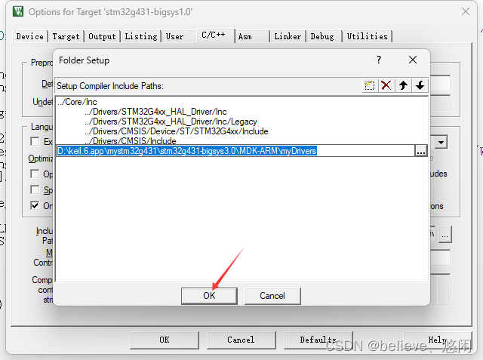
Task: Open the dropdown arrow in Language group
Action: pos(441,143)
